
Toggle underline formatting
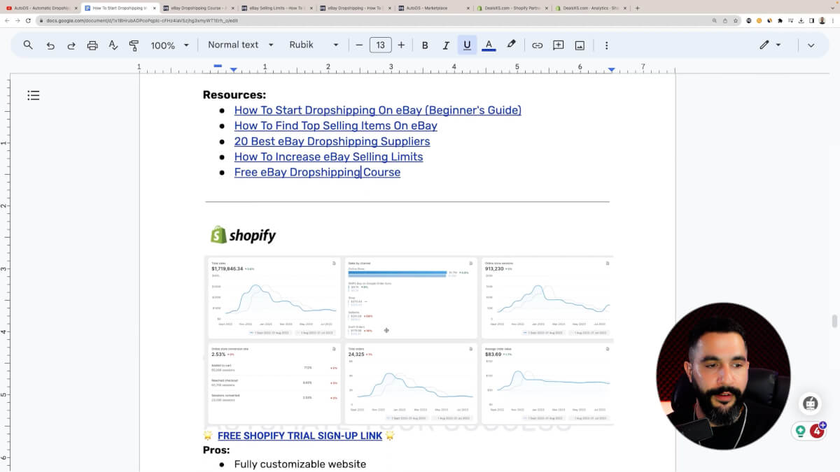[467, 45]
